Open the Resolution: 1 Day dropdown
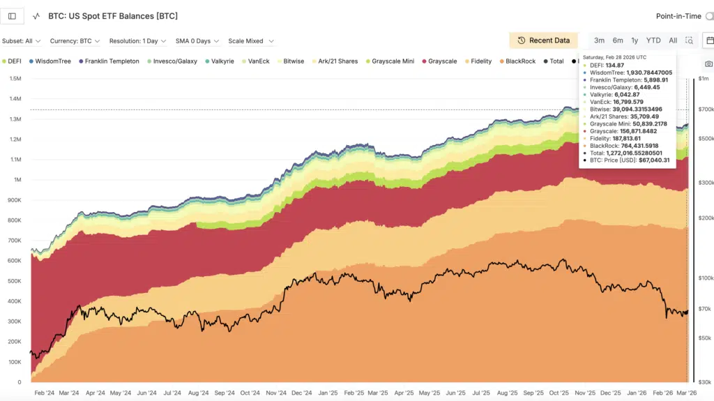Viewport: 714px width, 401px height. 138,41
